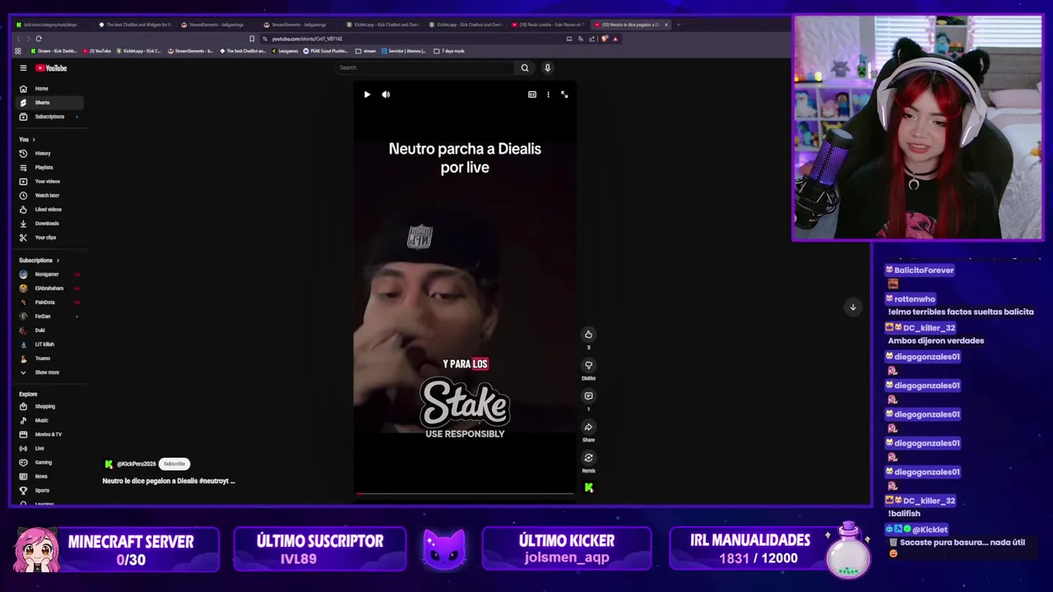Expand the You section chevron
The image size is (1053, 592).
(33, 140)
